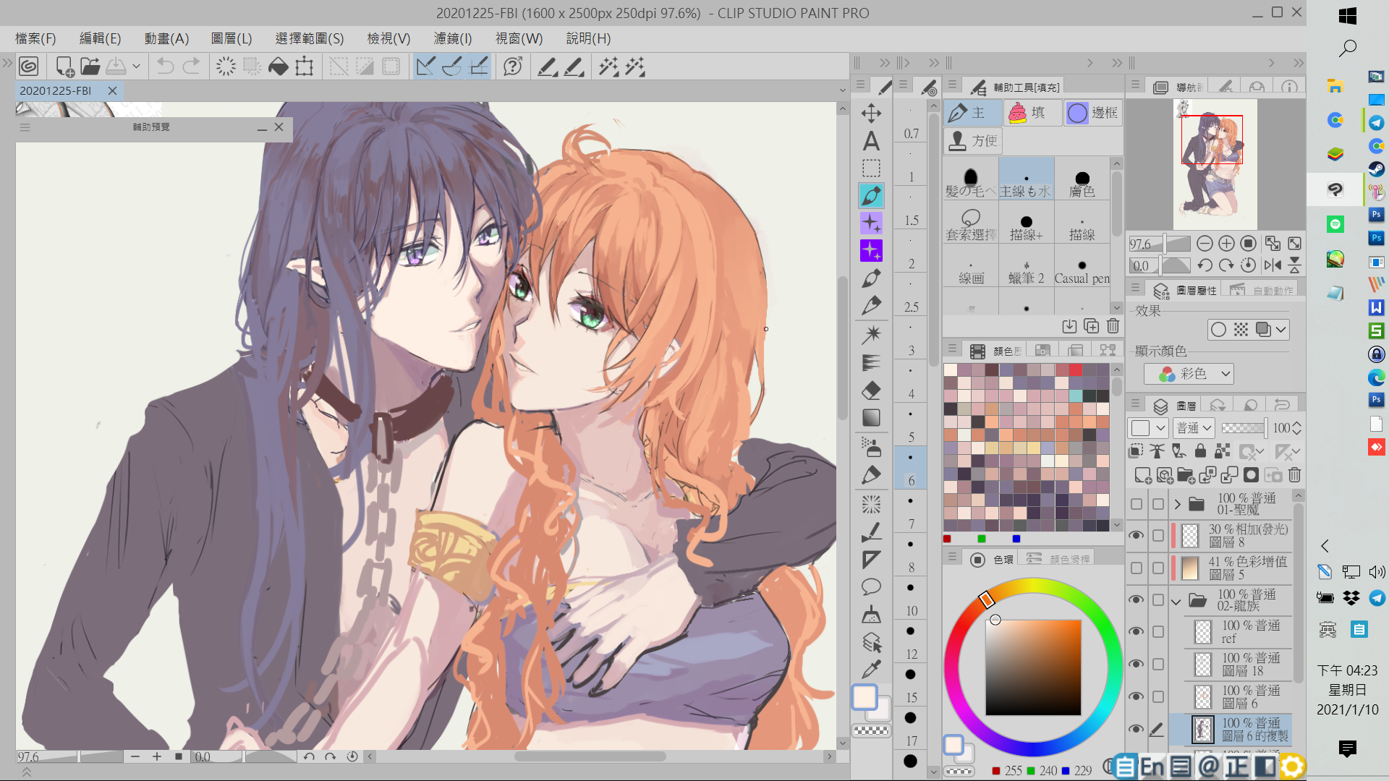Adjust layer opacity stepper arrows

[1296, 428]
